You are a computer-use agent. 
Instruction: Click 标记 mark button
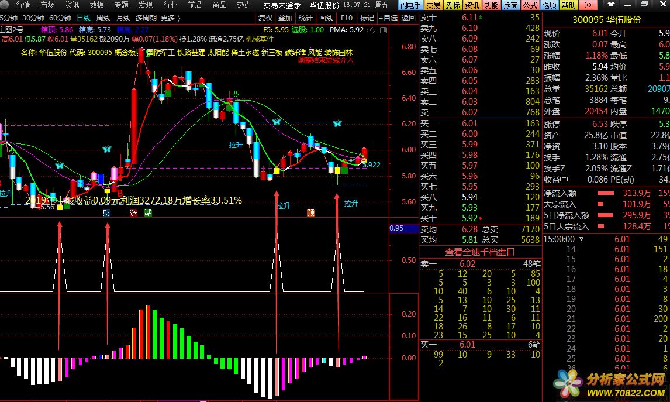click(367, 18)
